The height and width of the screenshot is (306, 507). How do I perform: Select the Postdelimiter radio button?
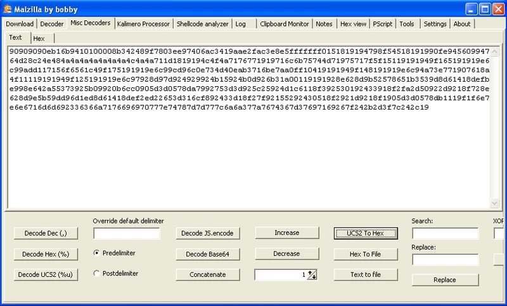(x=96, y=274)
